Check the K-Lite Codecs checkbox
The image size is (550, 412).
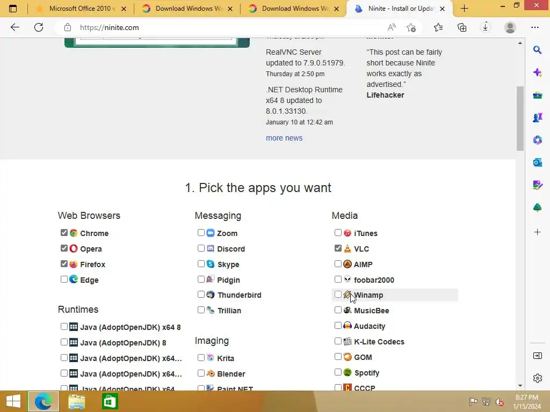(x=338, y=341)
